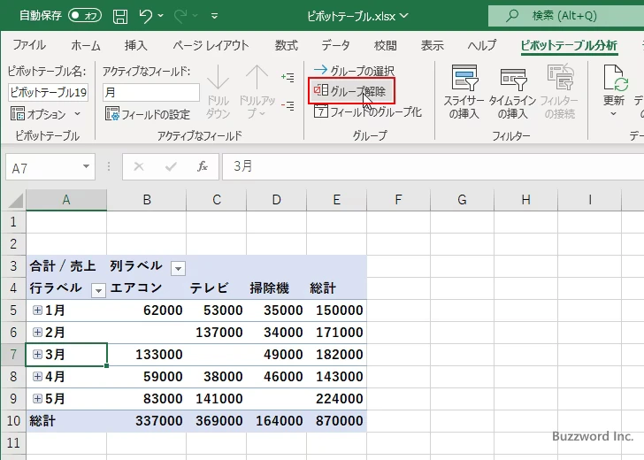
Task: Click the formula bar showing 3月
Action: 433,166
